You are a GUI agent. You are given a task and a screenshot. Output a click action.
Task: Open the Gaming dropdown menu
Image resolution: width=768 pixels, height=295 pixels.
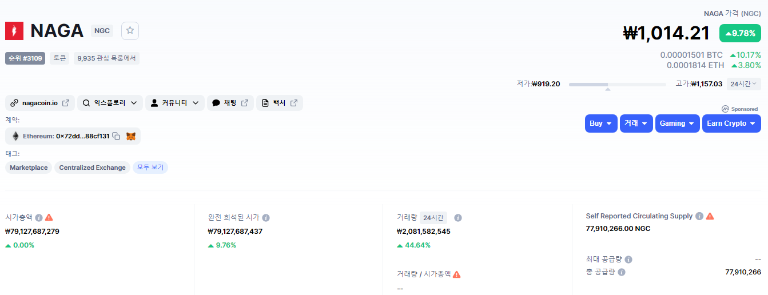677,123
